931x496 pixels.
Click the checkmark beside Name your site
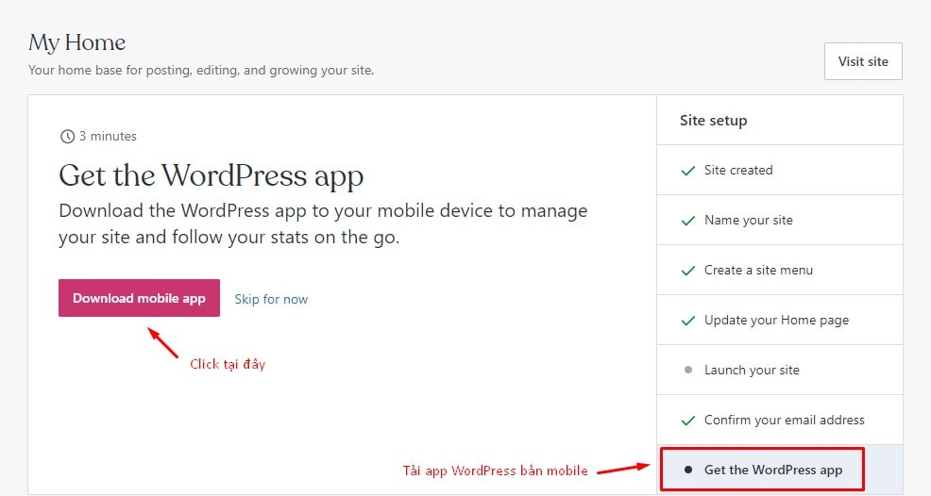688,221
